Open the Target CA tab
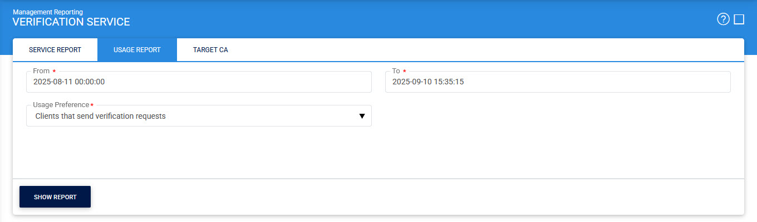The image size is (757, 222). coord(210,50)
